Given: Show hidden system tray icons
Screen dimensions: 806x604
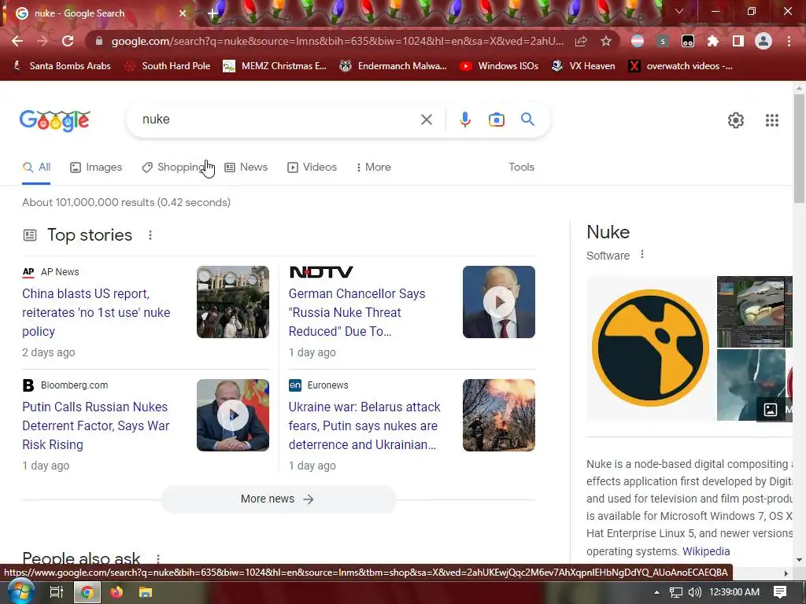Looking at the screenshot, I should click(656, 592).
